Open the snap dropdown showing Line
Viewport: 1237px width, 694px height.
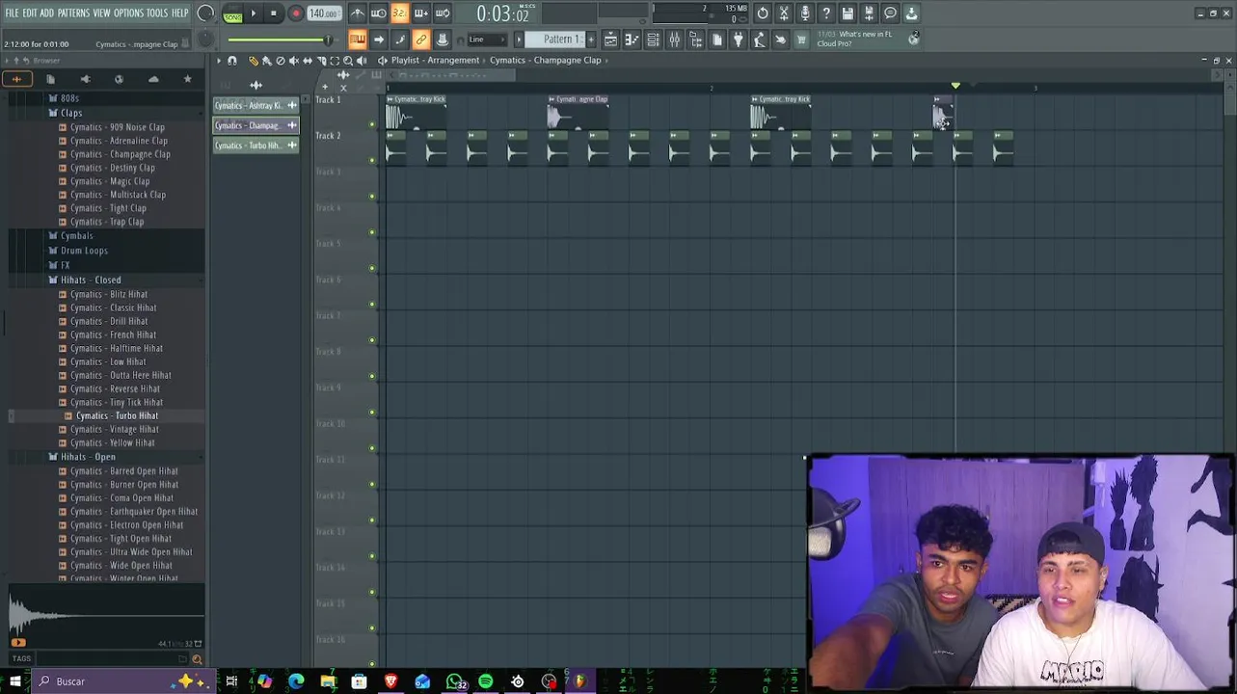pyautogui.click(x=486, y=40)
